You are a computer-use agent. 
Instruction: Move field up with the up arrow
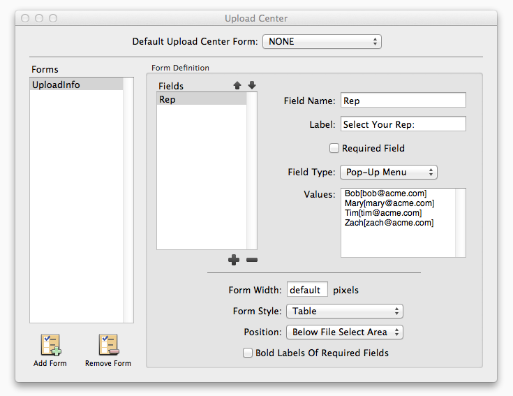pos(237,85)
